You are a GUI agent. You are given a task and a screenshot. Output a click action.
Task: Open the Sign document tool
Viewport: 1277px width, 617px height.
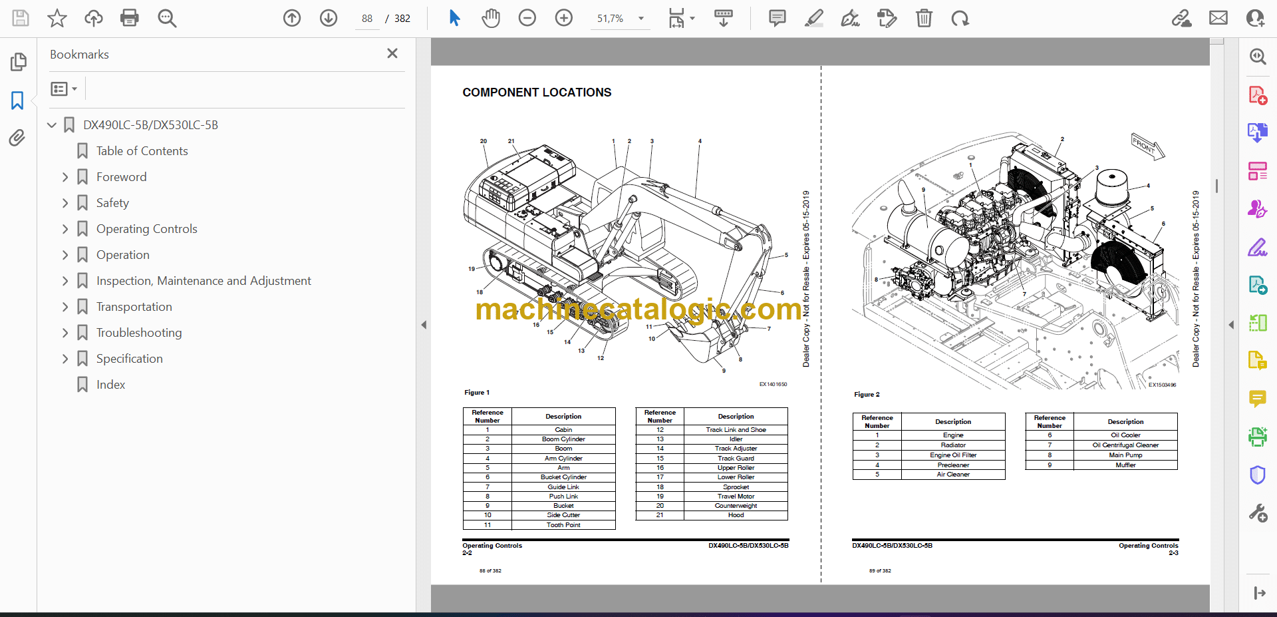pos(850,18)
